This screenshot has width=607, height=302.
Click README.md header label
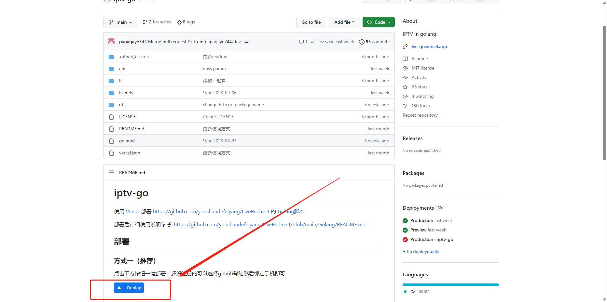[132, 173]
